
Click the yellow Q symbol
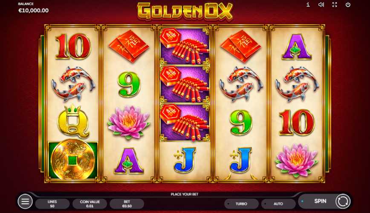(73, 121)
